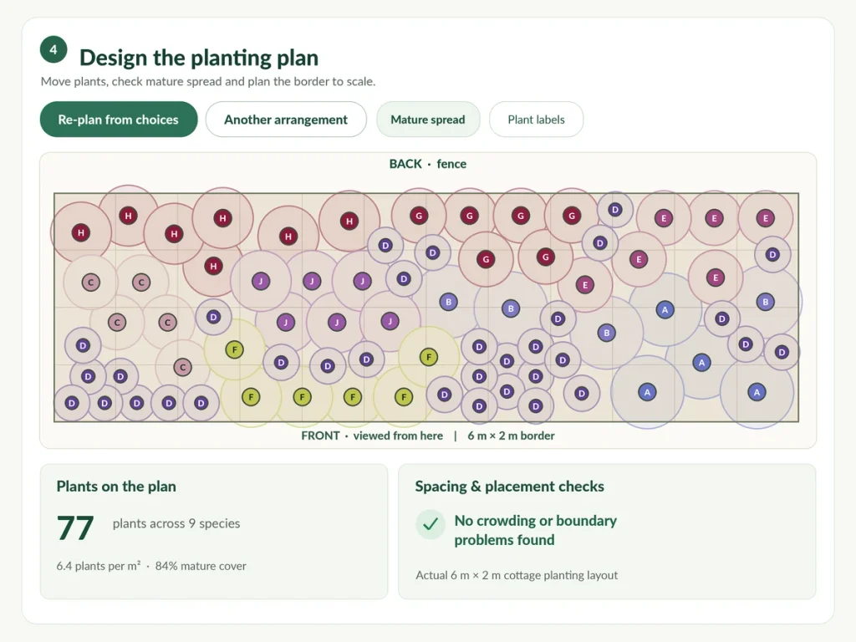Click 'Actual 6 m × 2 m cottage planting layout'
Screen dimensions: 856x642
517,575
